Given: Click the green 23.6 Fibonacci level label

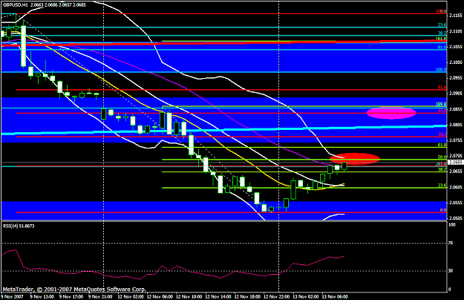Looking at the screenshot, I should 442,186.
